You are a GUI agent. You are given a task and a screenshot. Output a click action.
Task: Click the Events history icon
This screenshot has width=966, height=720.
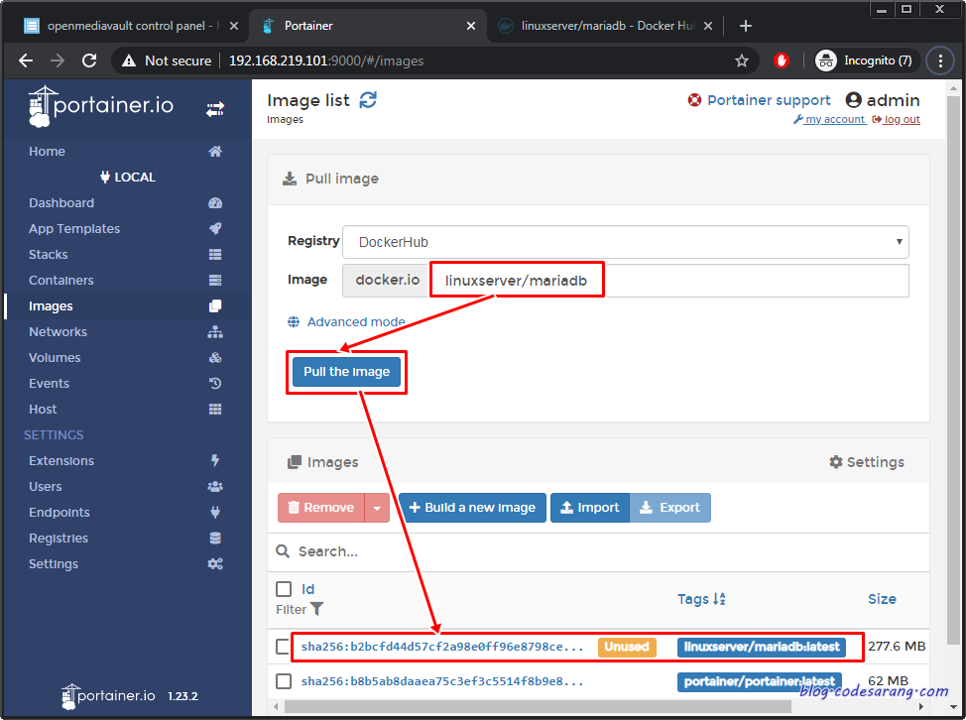click(x=215, y=383)
